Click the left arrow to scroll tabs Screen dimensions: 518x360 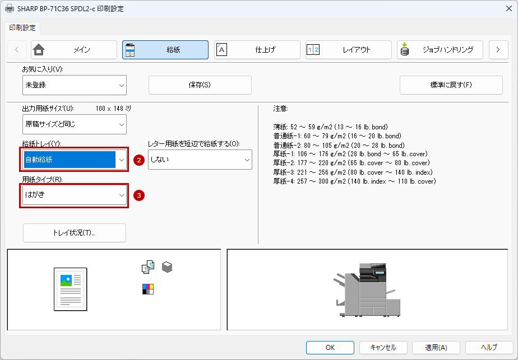pos(17,50)
